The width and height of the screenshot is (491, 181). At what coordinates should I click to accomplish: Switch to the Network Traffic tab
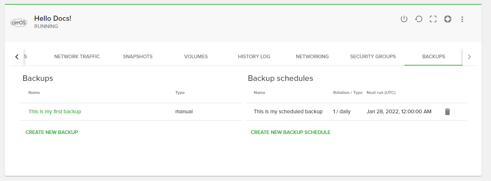[77, 56]
